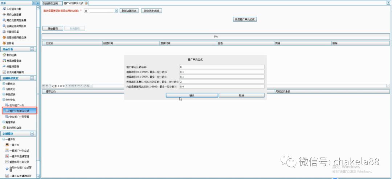The height and width of the screenshot is (179, 392).
Task: Collapse the 京东快车 tree node
Action: coord(4,99)
